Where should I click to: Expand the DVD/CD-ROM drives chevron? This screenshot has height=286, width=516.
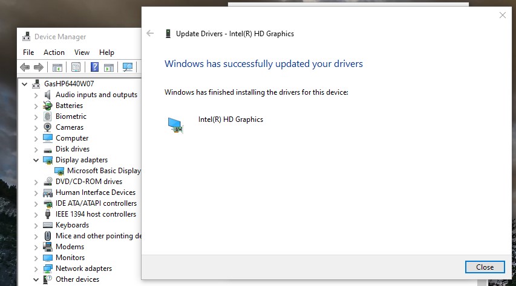36,182
